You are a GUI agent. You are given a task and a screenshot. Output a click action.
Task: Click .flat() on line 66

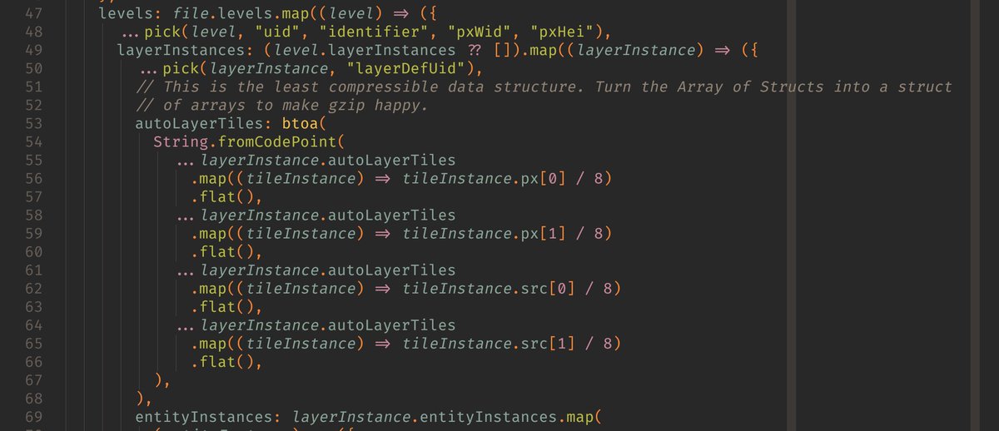(223, 361)
